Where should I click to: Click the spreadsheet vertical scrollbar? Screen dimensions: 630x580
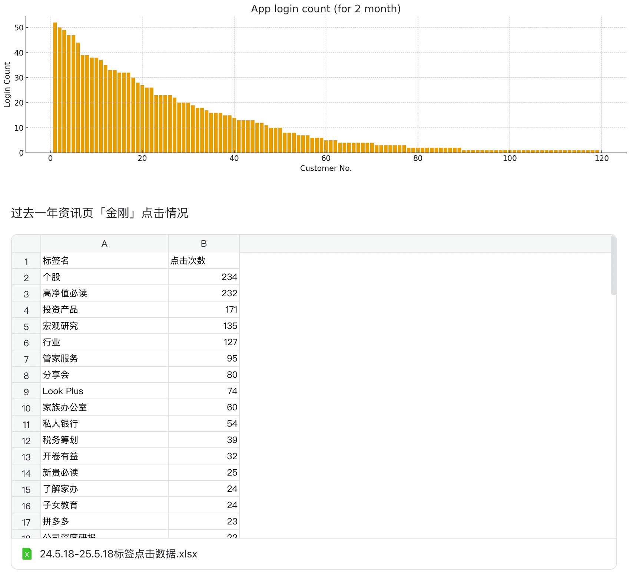(x=614, y=266)
